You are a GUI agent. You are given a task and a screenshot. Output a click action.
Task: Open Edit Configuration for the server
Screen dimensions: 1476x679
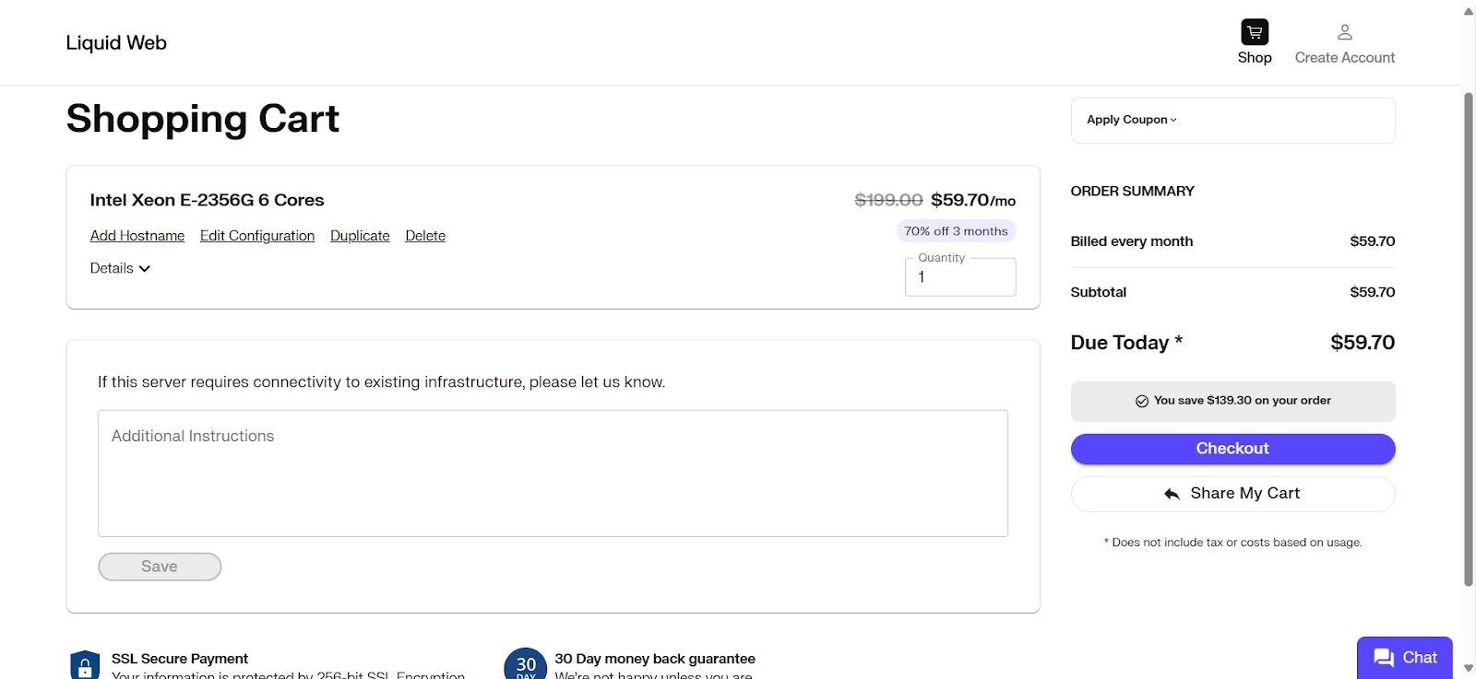tap(257, 236)
